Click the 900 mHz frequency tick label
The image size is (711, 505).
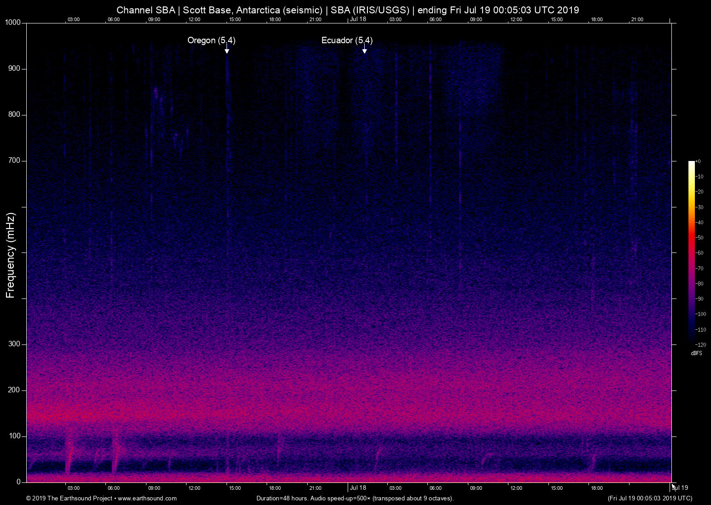[13, 68]
